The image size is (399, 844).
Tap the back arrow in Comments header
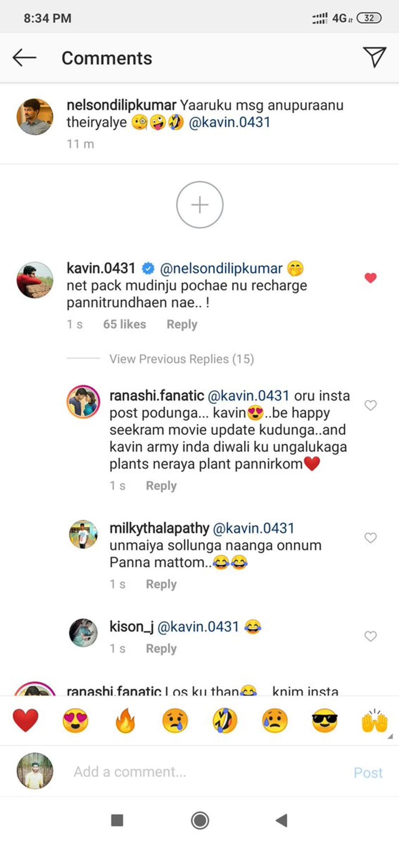[24, 58]
